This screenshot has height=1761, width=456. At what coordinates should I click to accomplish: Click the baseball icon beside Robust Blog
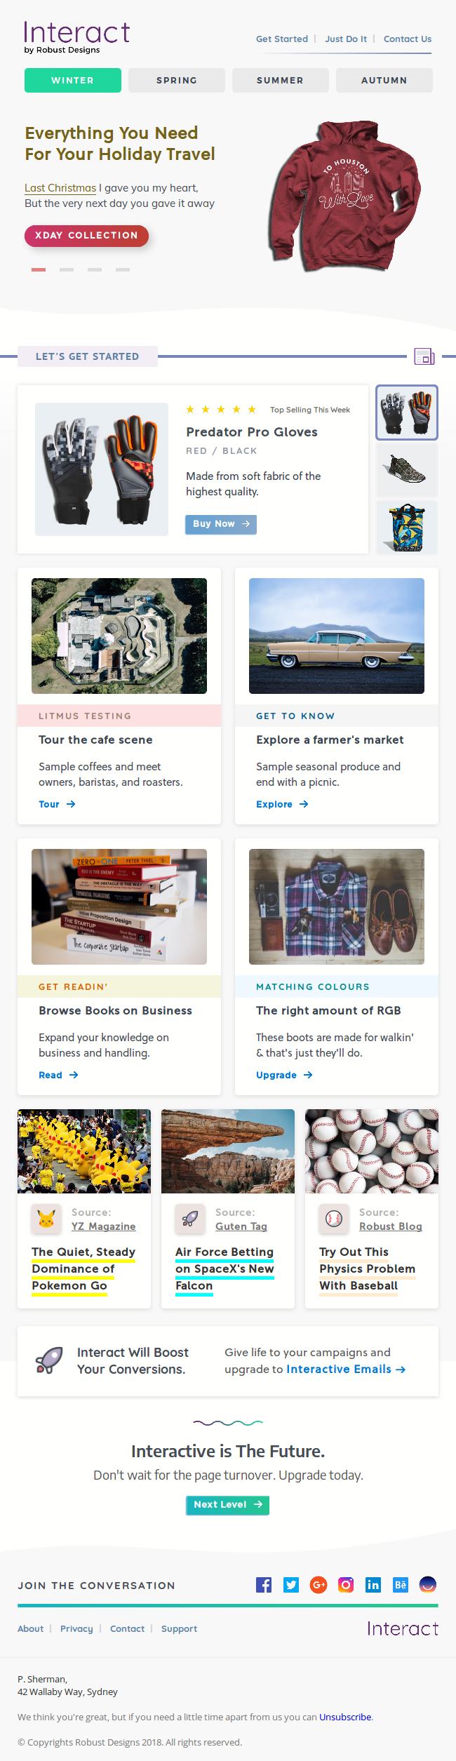point(334,1219)
